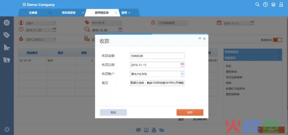Viewport: 288px width, 135px height.
Task: Click the 取消 button in dialog
Action: coord(113,113)
